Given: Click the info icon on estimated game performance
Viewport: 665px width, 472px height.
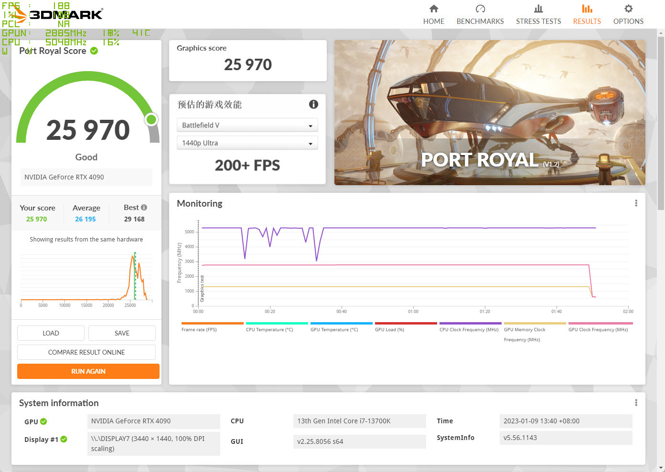Looking at the screenshot, I should pos(313,105).
